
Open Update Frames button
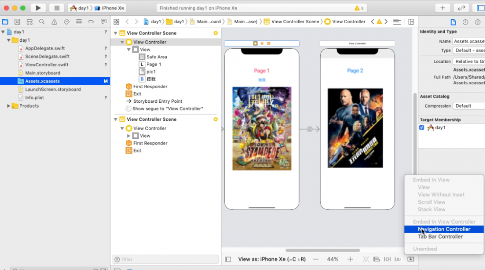click(366, 259)
